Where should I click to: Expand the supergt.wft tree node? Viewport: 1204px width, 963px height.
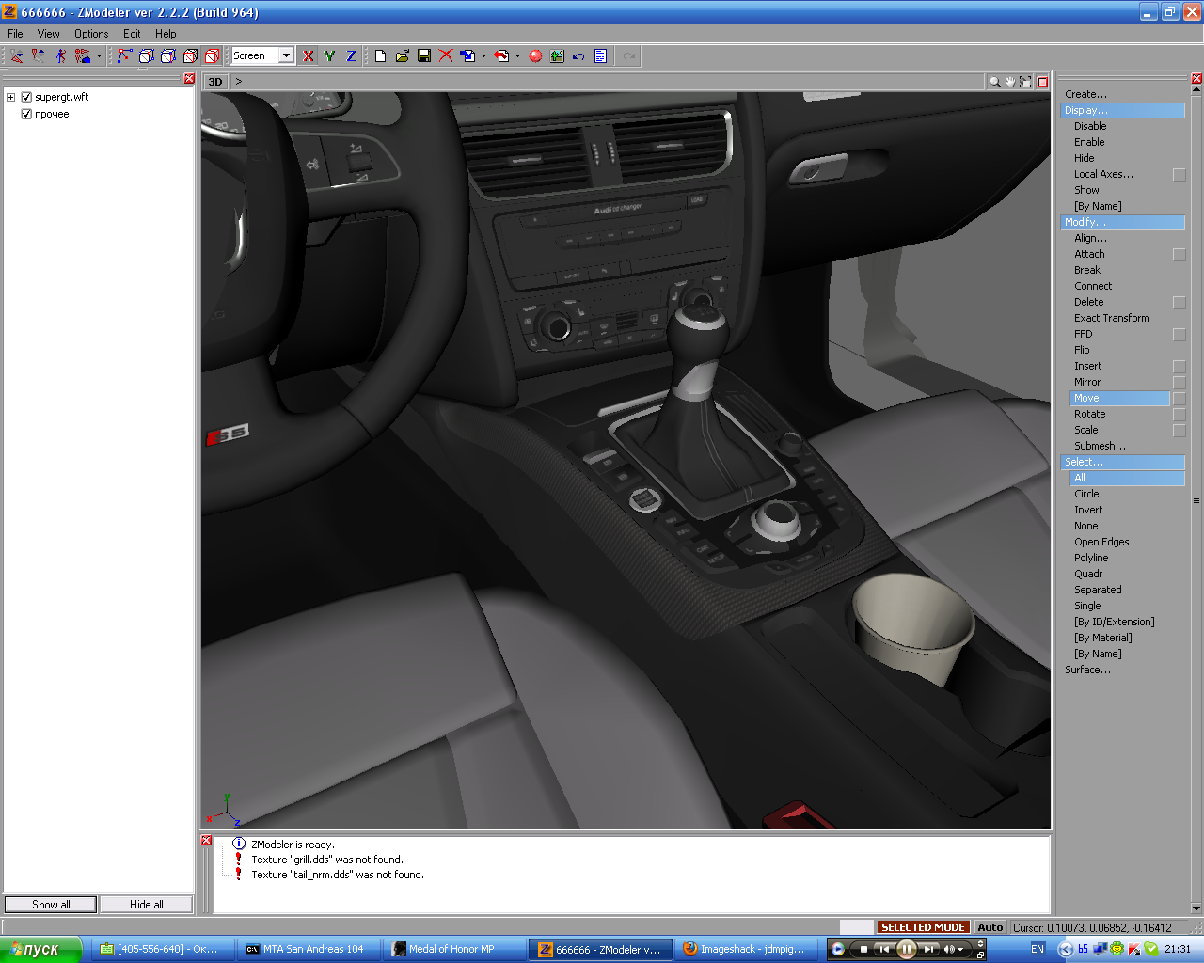pyautogui.click(x=10, y=97)
